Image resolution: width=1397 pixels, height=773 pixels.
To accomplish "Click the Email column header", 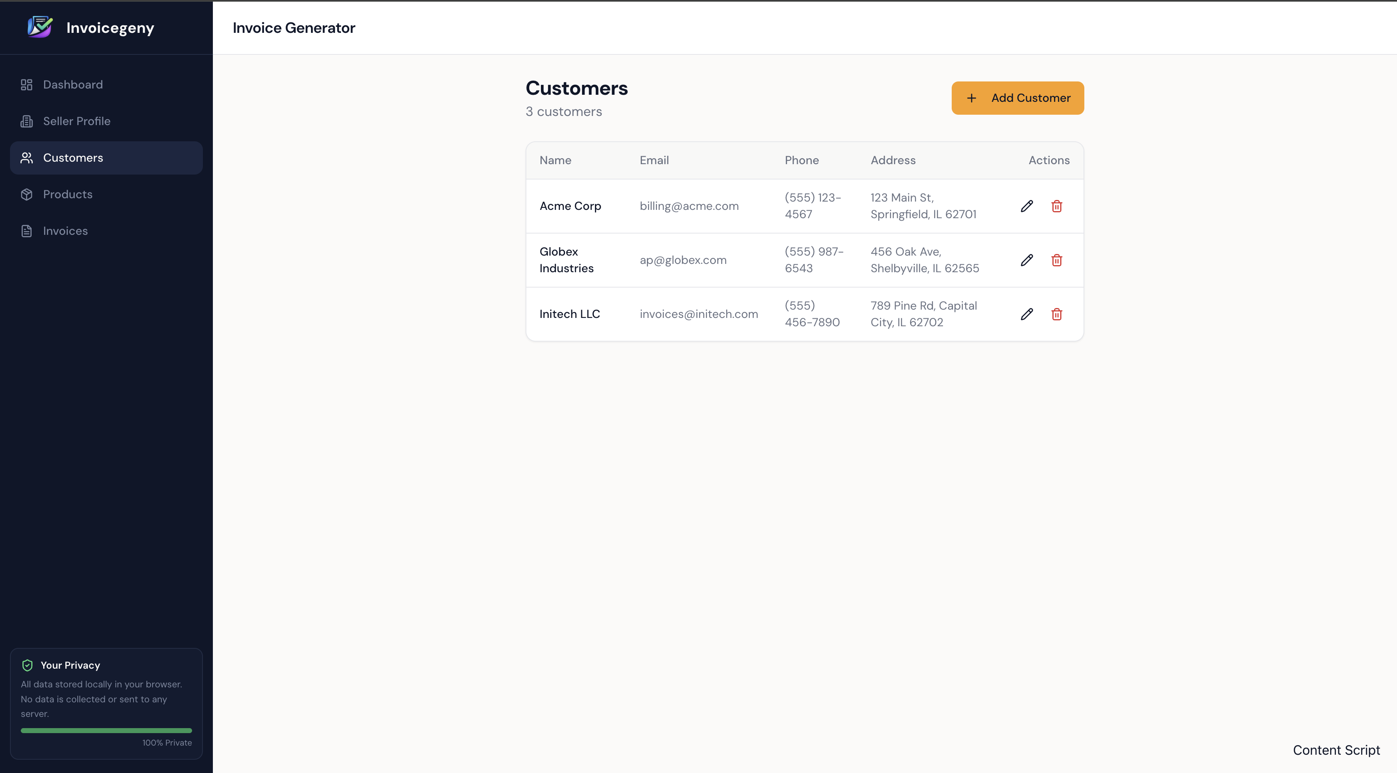I will [x=654, y=160].
